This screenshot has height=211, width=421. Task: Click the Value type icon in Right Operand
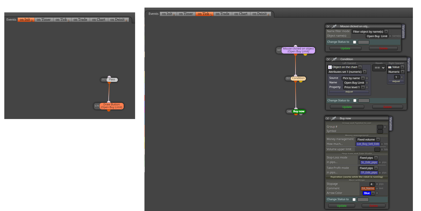tap(390, 67)
